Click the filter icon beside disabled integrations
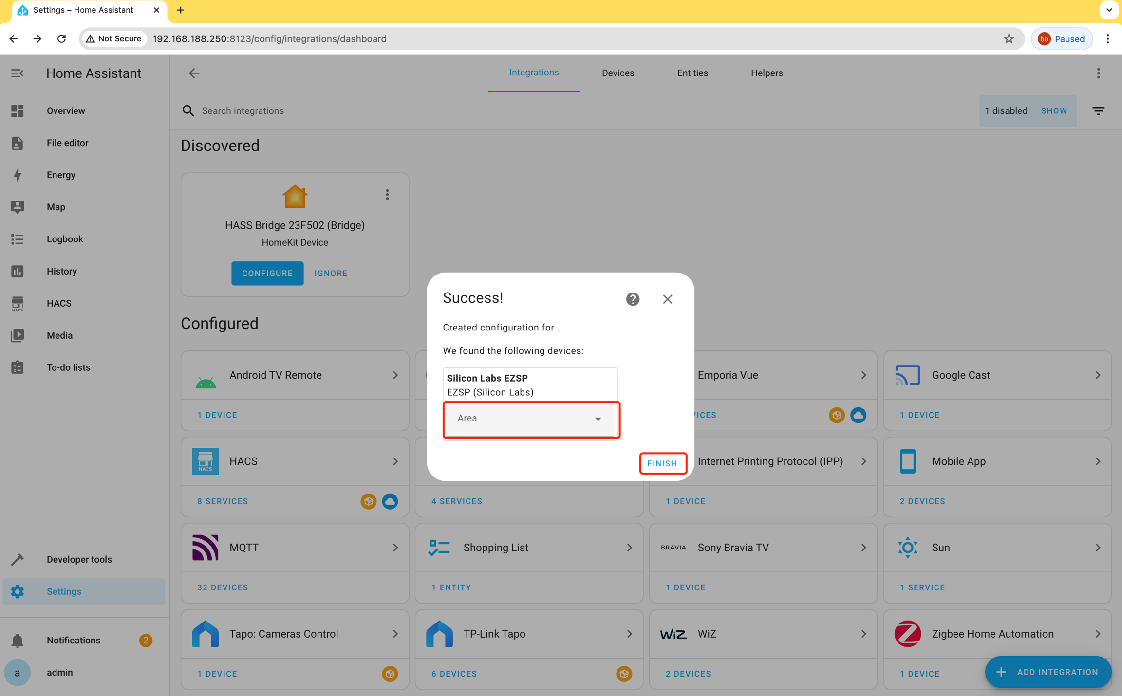This screenshot has height=696, width=1122. [1098, 111]
